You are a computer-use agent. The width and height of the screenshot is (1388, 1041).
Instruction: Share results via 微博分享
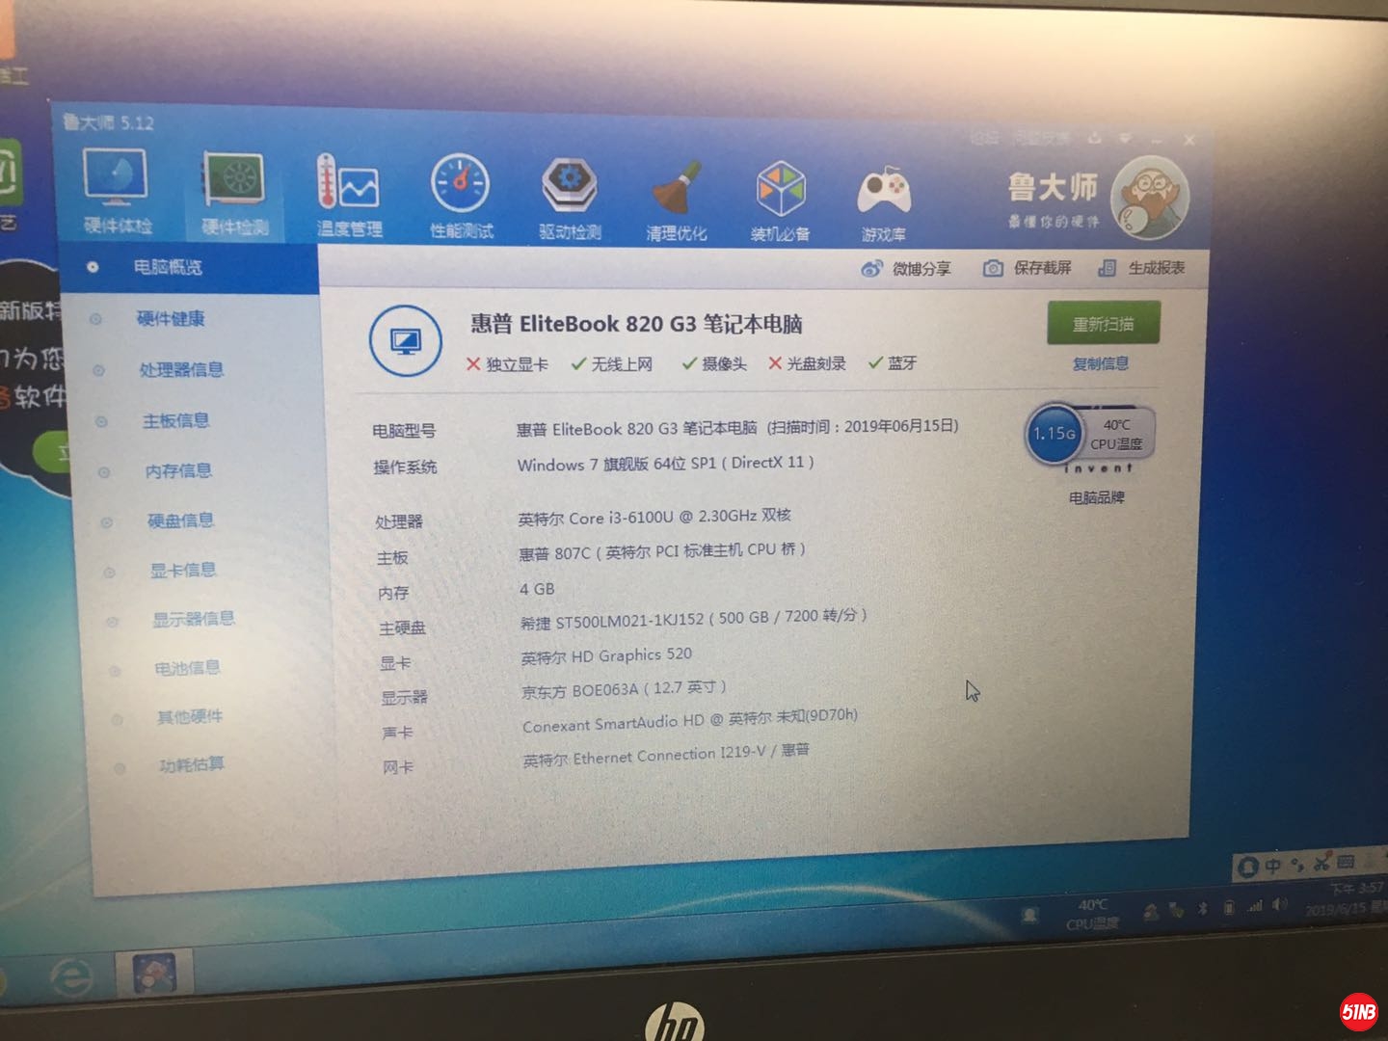[906, 269]
